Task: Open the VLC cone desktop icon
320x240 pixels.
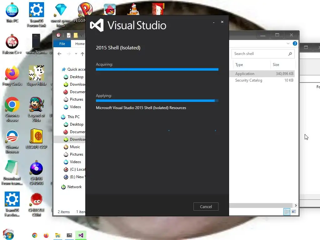Action: 134,9
